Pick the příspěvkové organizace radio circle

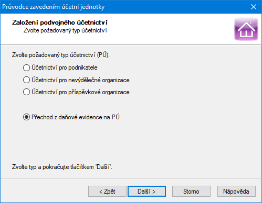[x=26, y=92]
